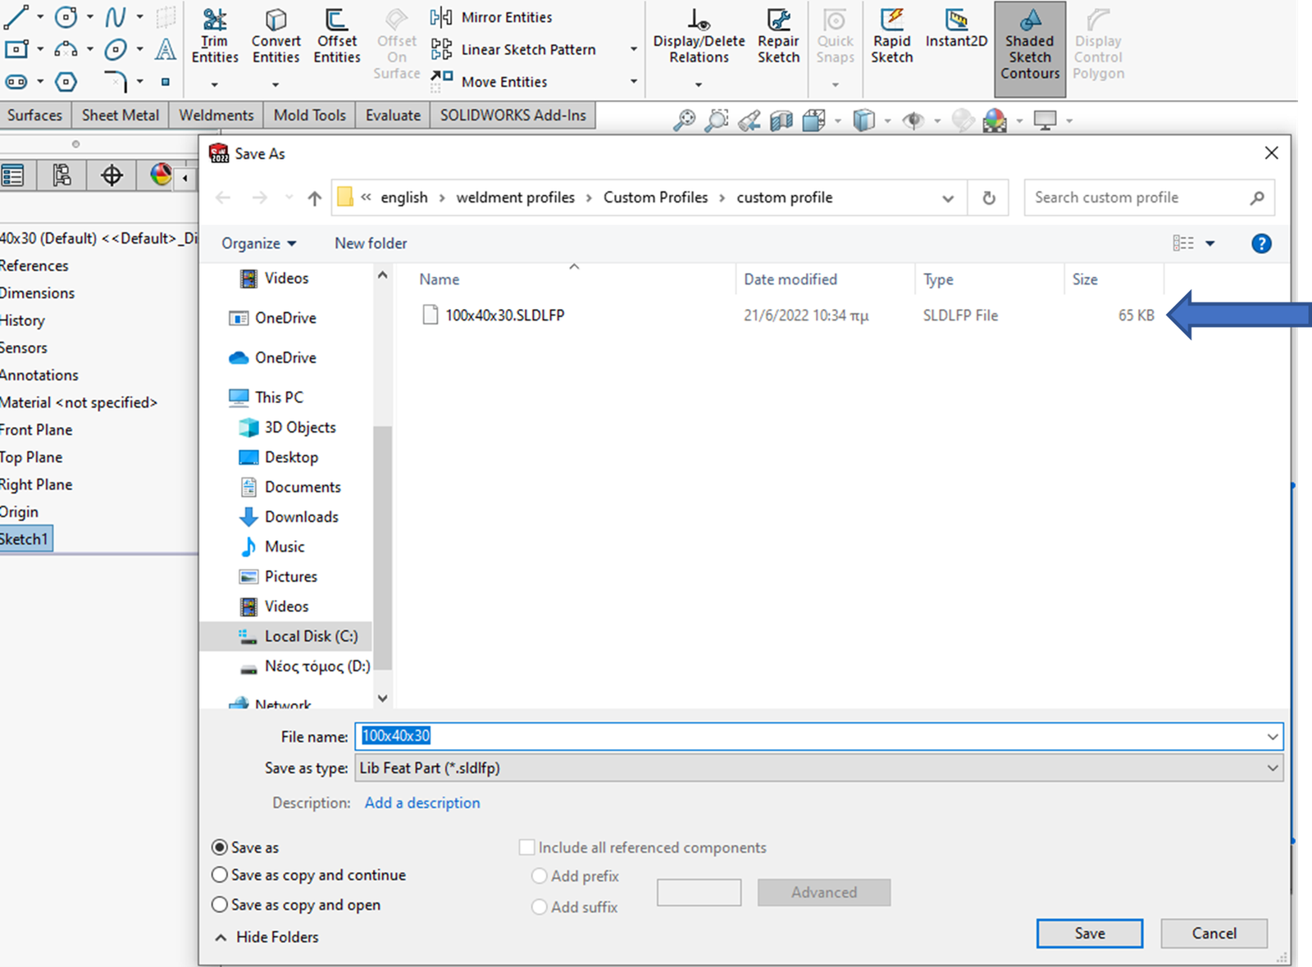Toggle Shaded Sketch Contours
The image size is (1312, 967).
(1030, 45)
